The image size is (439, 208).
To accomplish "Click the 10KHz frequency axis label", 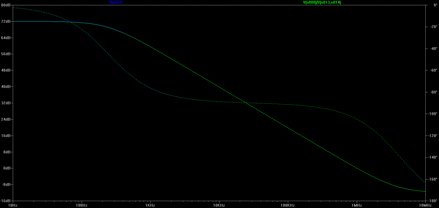I will 219,206.
